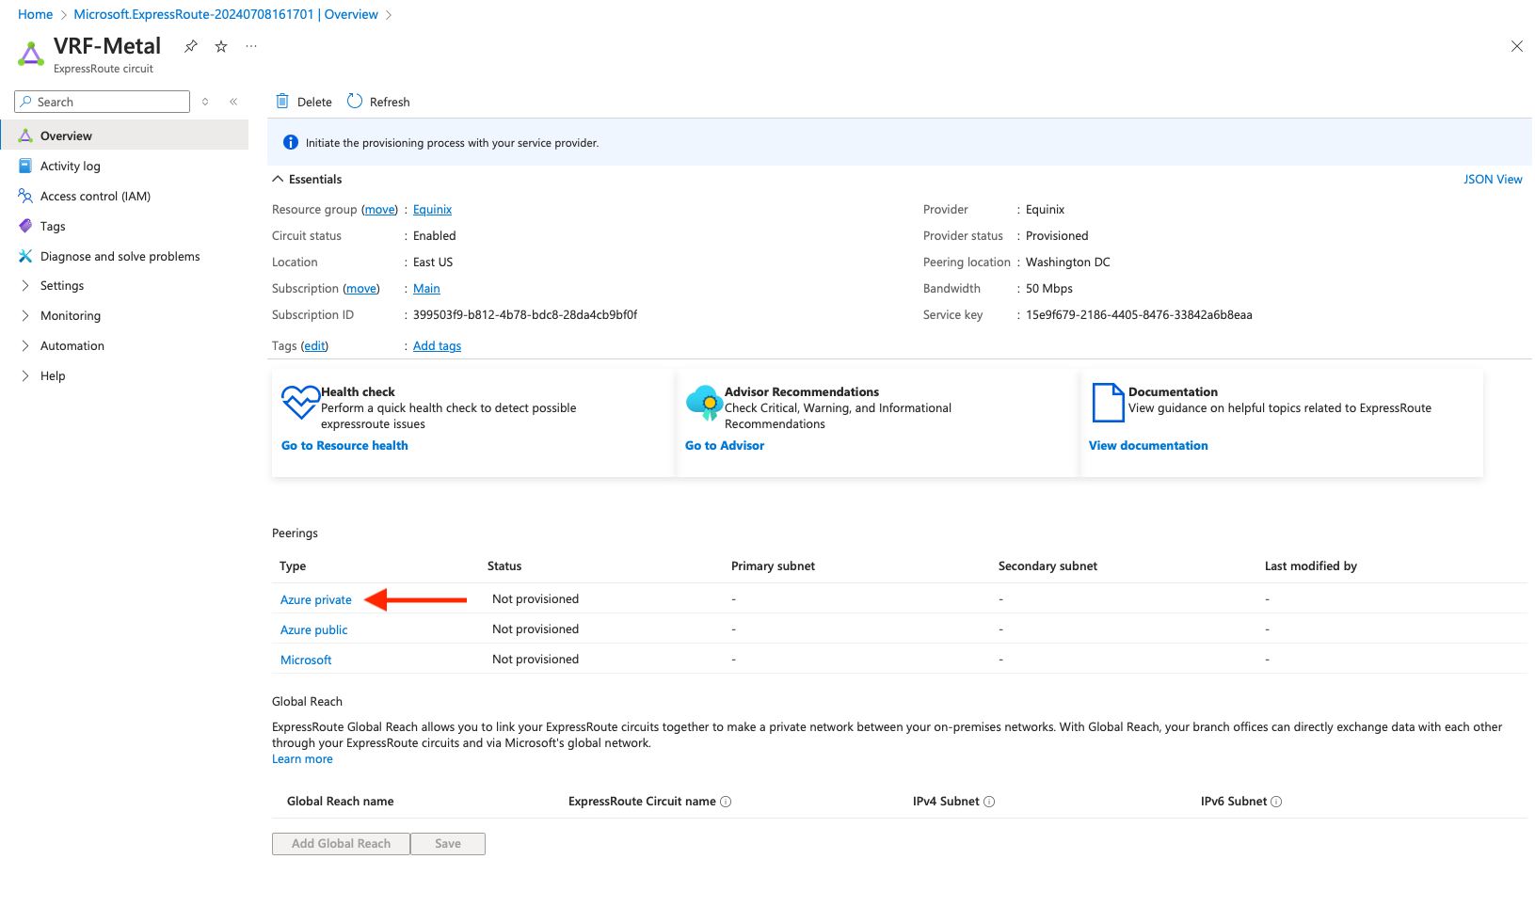1535x907 pixels.
Task: Open Azure public peering
Action: [314, 630]
